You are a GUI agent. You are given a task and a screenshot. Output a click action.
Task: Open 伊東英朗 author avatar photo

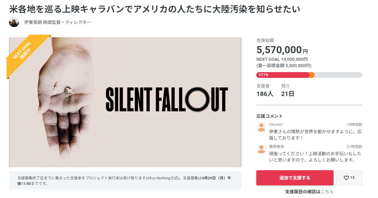(14, 22)
